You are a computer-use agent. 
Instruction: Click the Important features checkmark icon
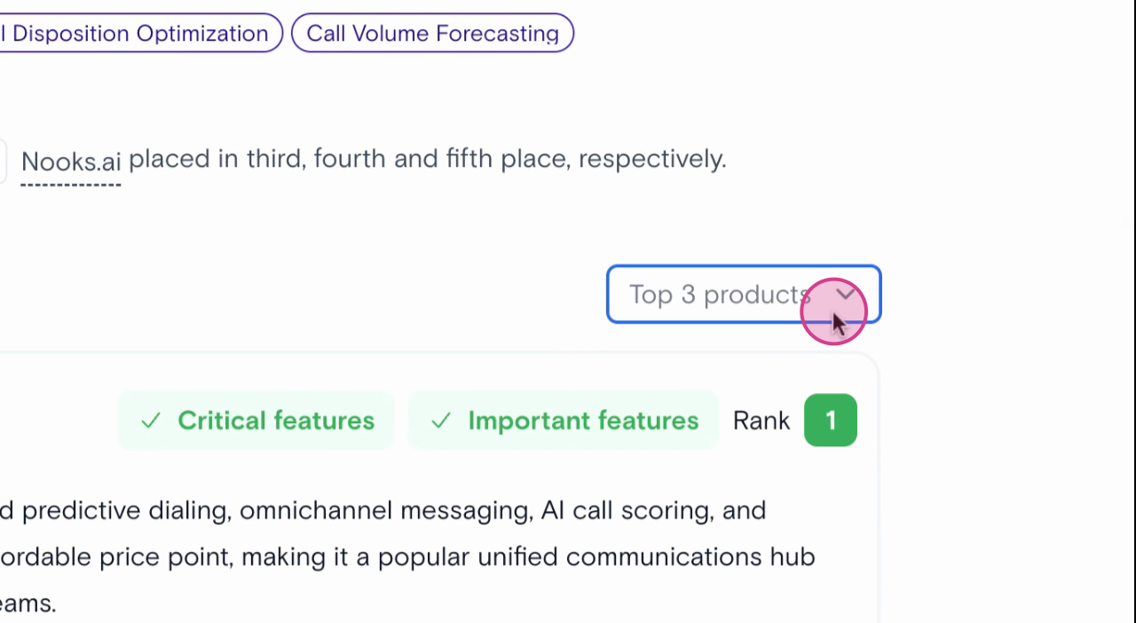441,421
